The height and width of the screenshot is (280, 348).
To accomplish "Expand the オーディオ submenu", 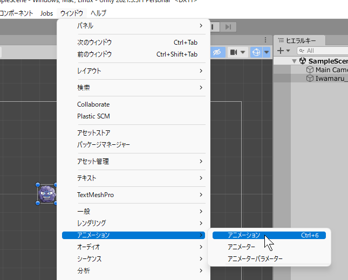I will [x=133, y=247].
